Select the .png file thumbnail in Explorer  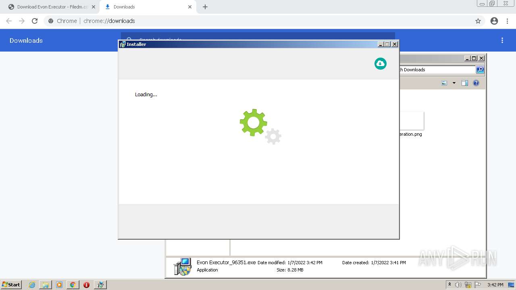(x=412, y=120)
